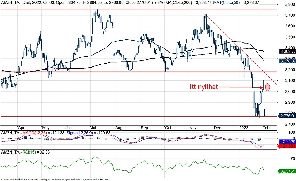
Task: Click the 3,800 price axis label
Action: pyautogui.click(x=290, y=4)
